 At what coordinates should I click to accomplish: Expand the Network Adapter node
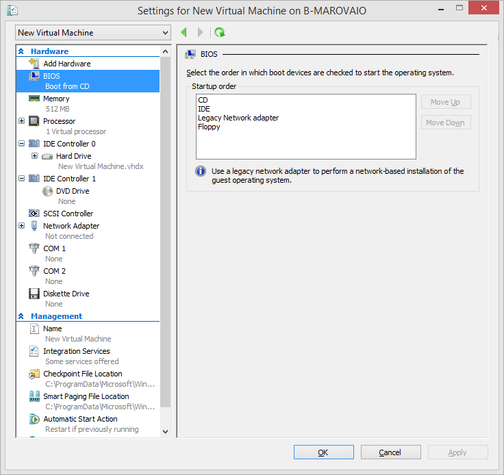21,226
